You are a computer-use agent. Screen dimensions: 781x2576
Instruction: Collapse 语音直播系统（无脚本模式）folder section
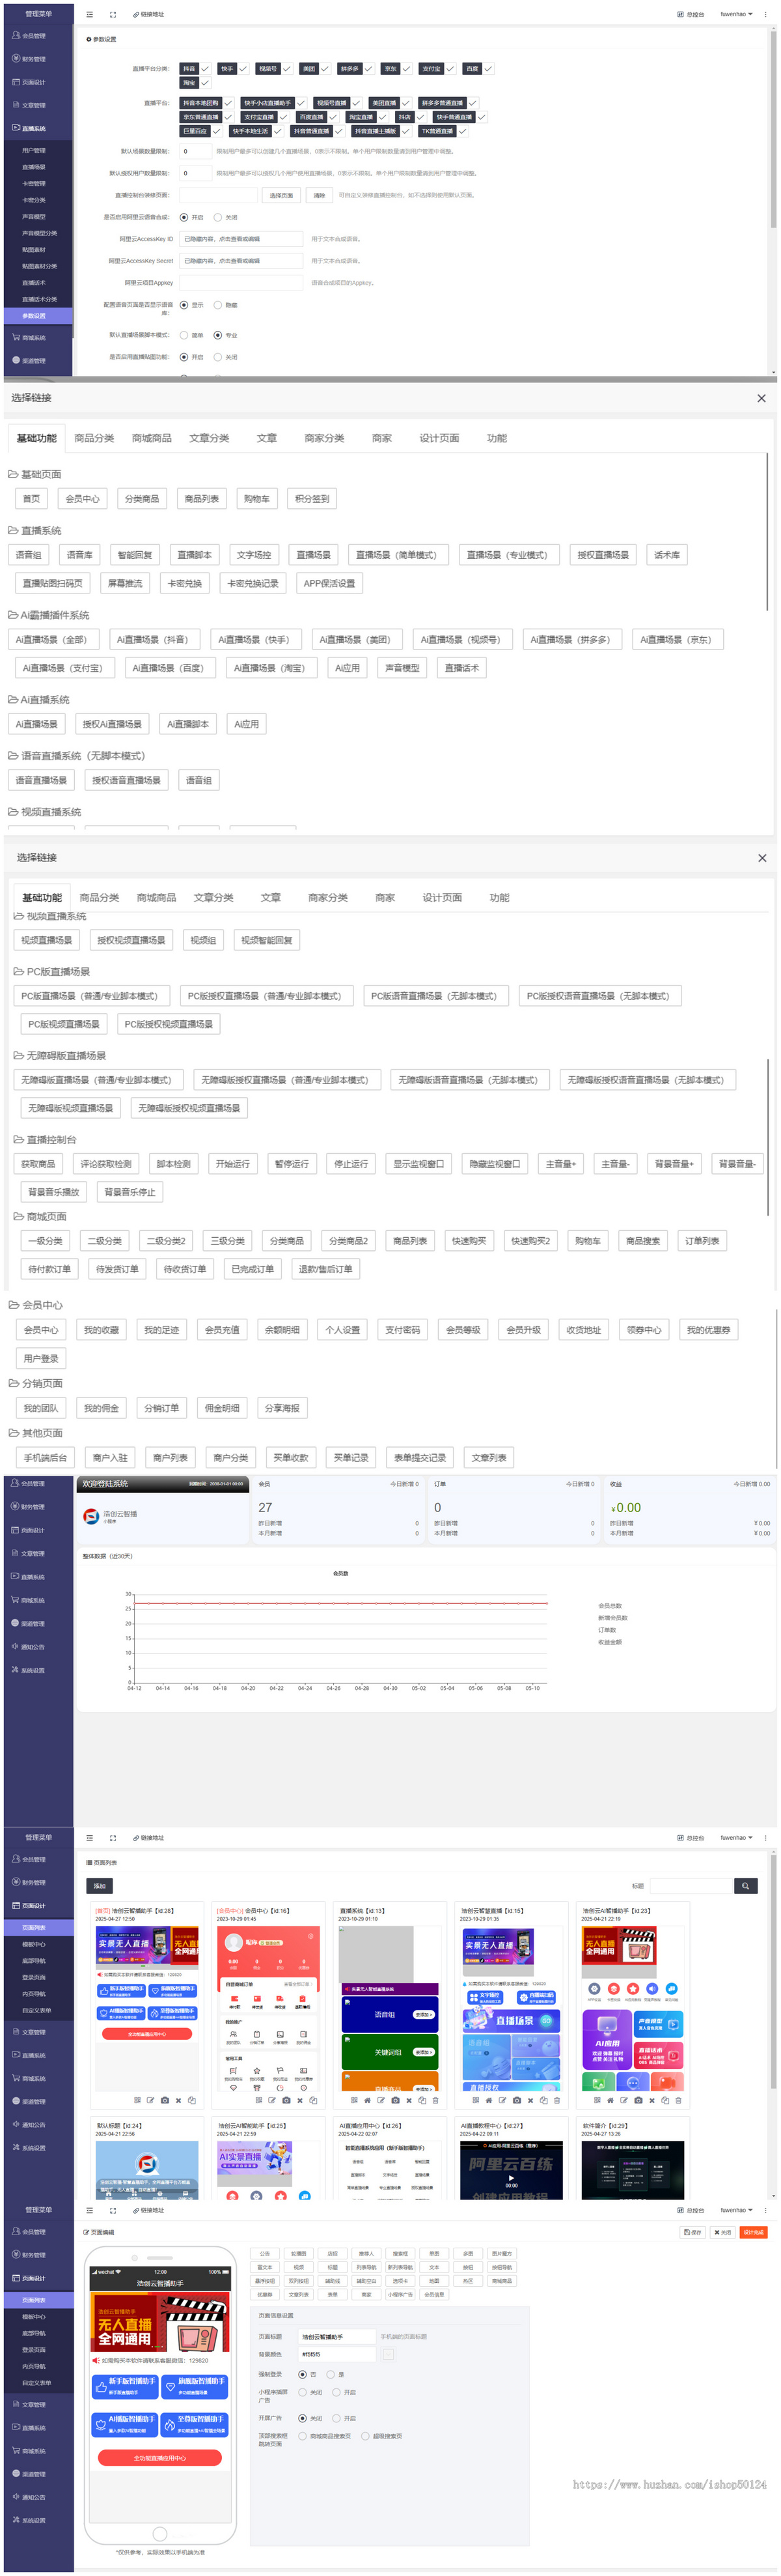[x=13, y=756]
